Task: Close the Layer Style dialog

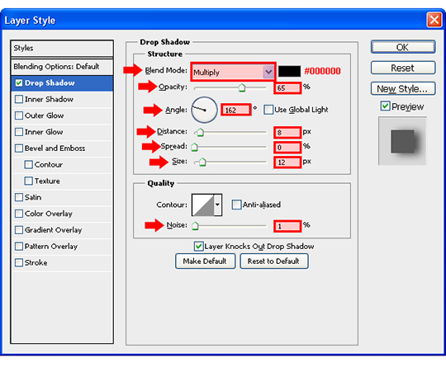Action: pyautogui.click(x=434, y=20)
